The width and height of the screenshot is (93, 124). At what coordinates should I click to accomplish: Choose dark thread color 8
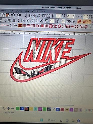coord(49,109)
